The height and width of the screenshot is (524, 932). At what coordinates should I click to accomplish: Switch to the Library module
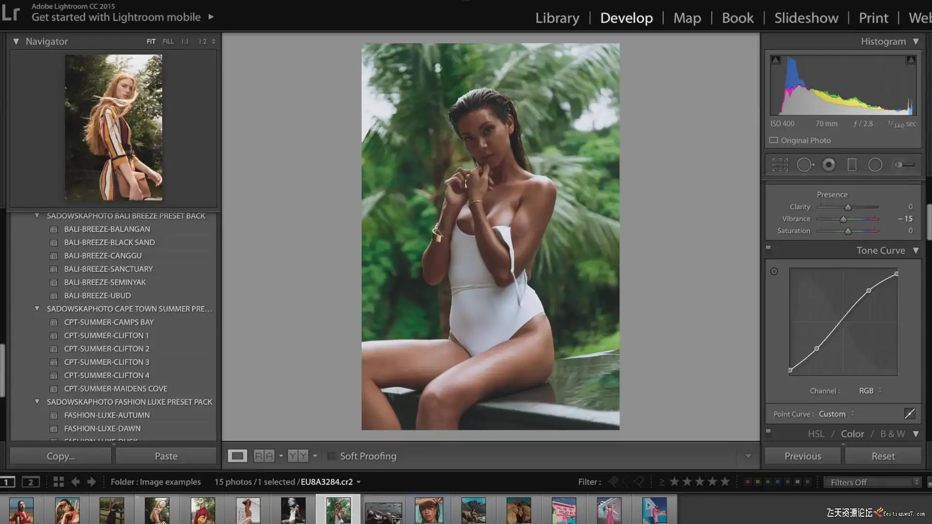pyautogui.click(x=557, y=18)
